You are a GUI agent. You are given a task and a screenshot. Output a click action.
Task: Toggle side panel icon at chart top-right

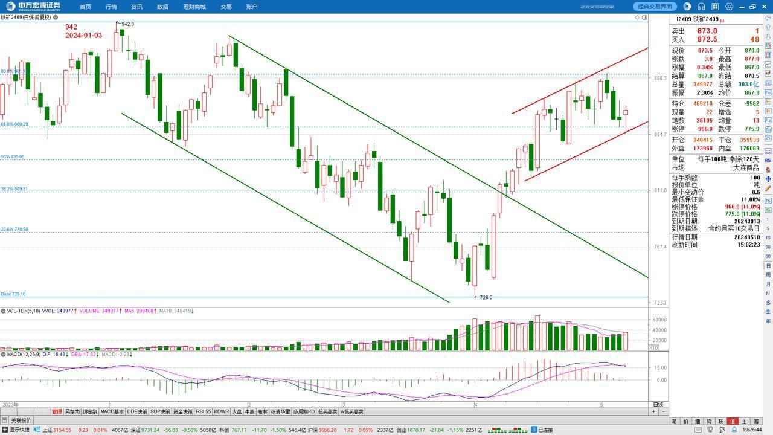tap(644, 18)
